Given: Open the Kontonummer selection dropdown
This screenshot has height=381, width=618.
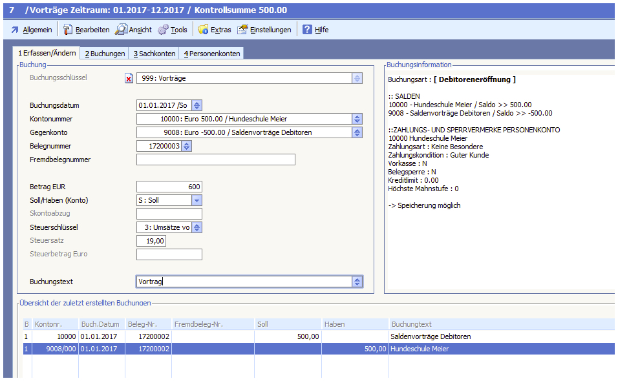Looking at the screenshot, I should pyautogui.click(x=356, y=119).
